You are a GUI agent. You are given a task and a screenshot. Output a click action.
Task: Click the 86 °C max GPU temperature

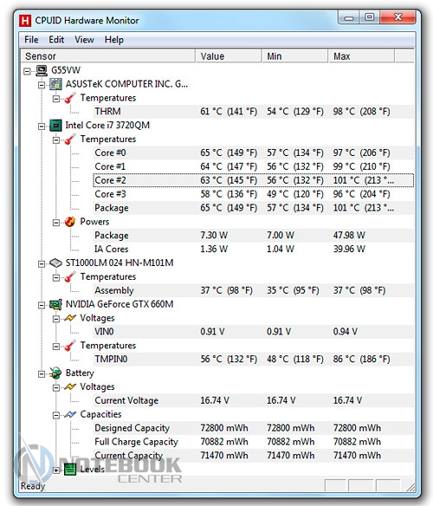click(361, 360)
